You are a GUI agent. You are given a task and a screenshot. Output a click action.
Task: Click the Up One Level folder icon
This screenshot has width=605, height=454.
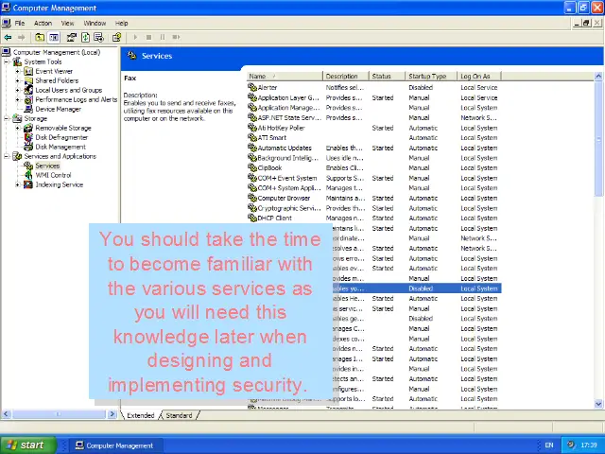tap(40, 37)
